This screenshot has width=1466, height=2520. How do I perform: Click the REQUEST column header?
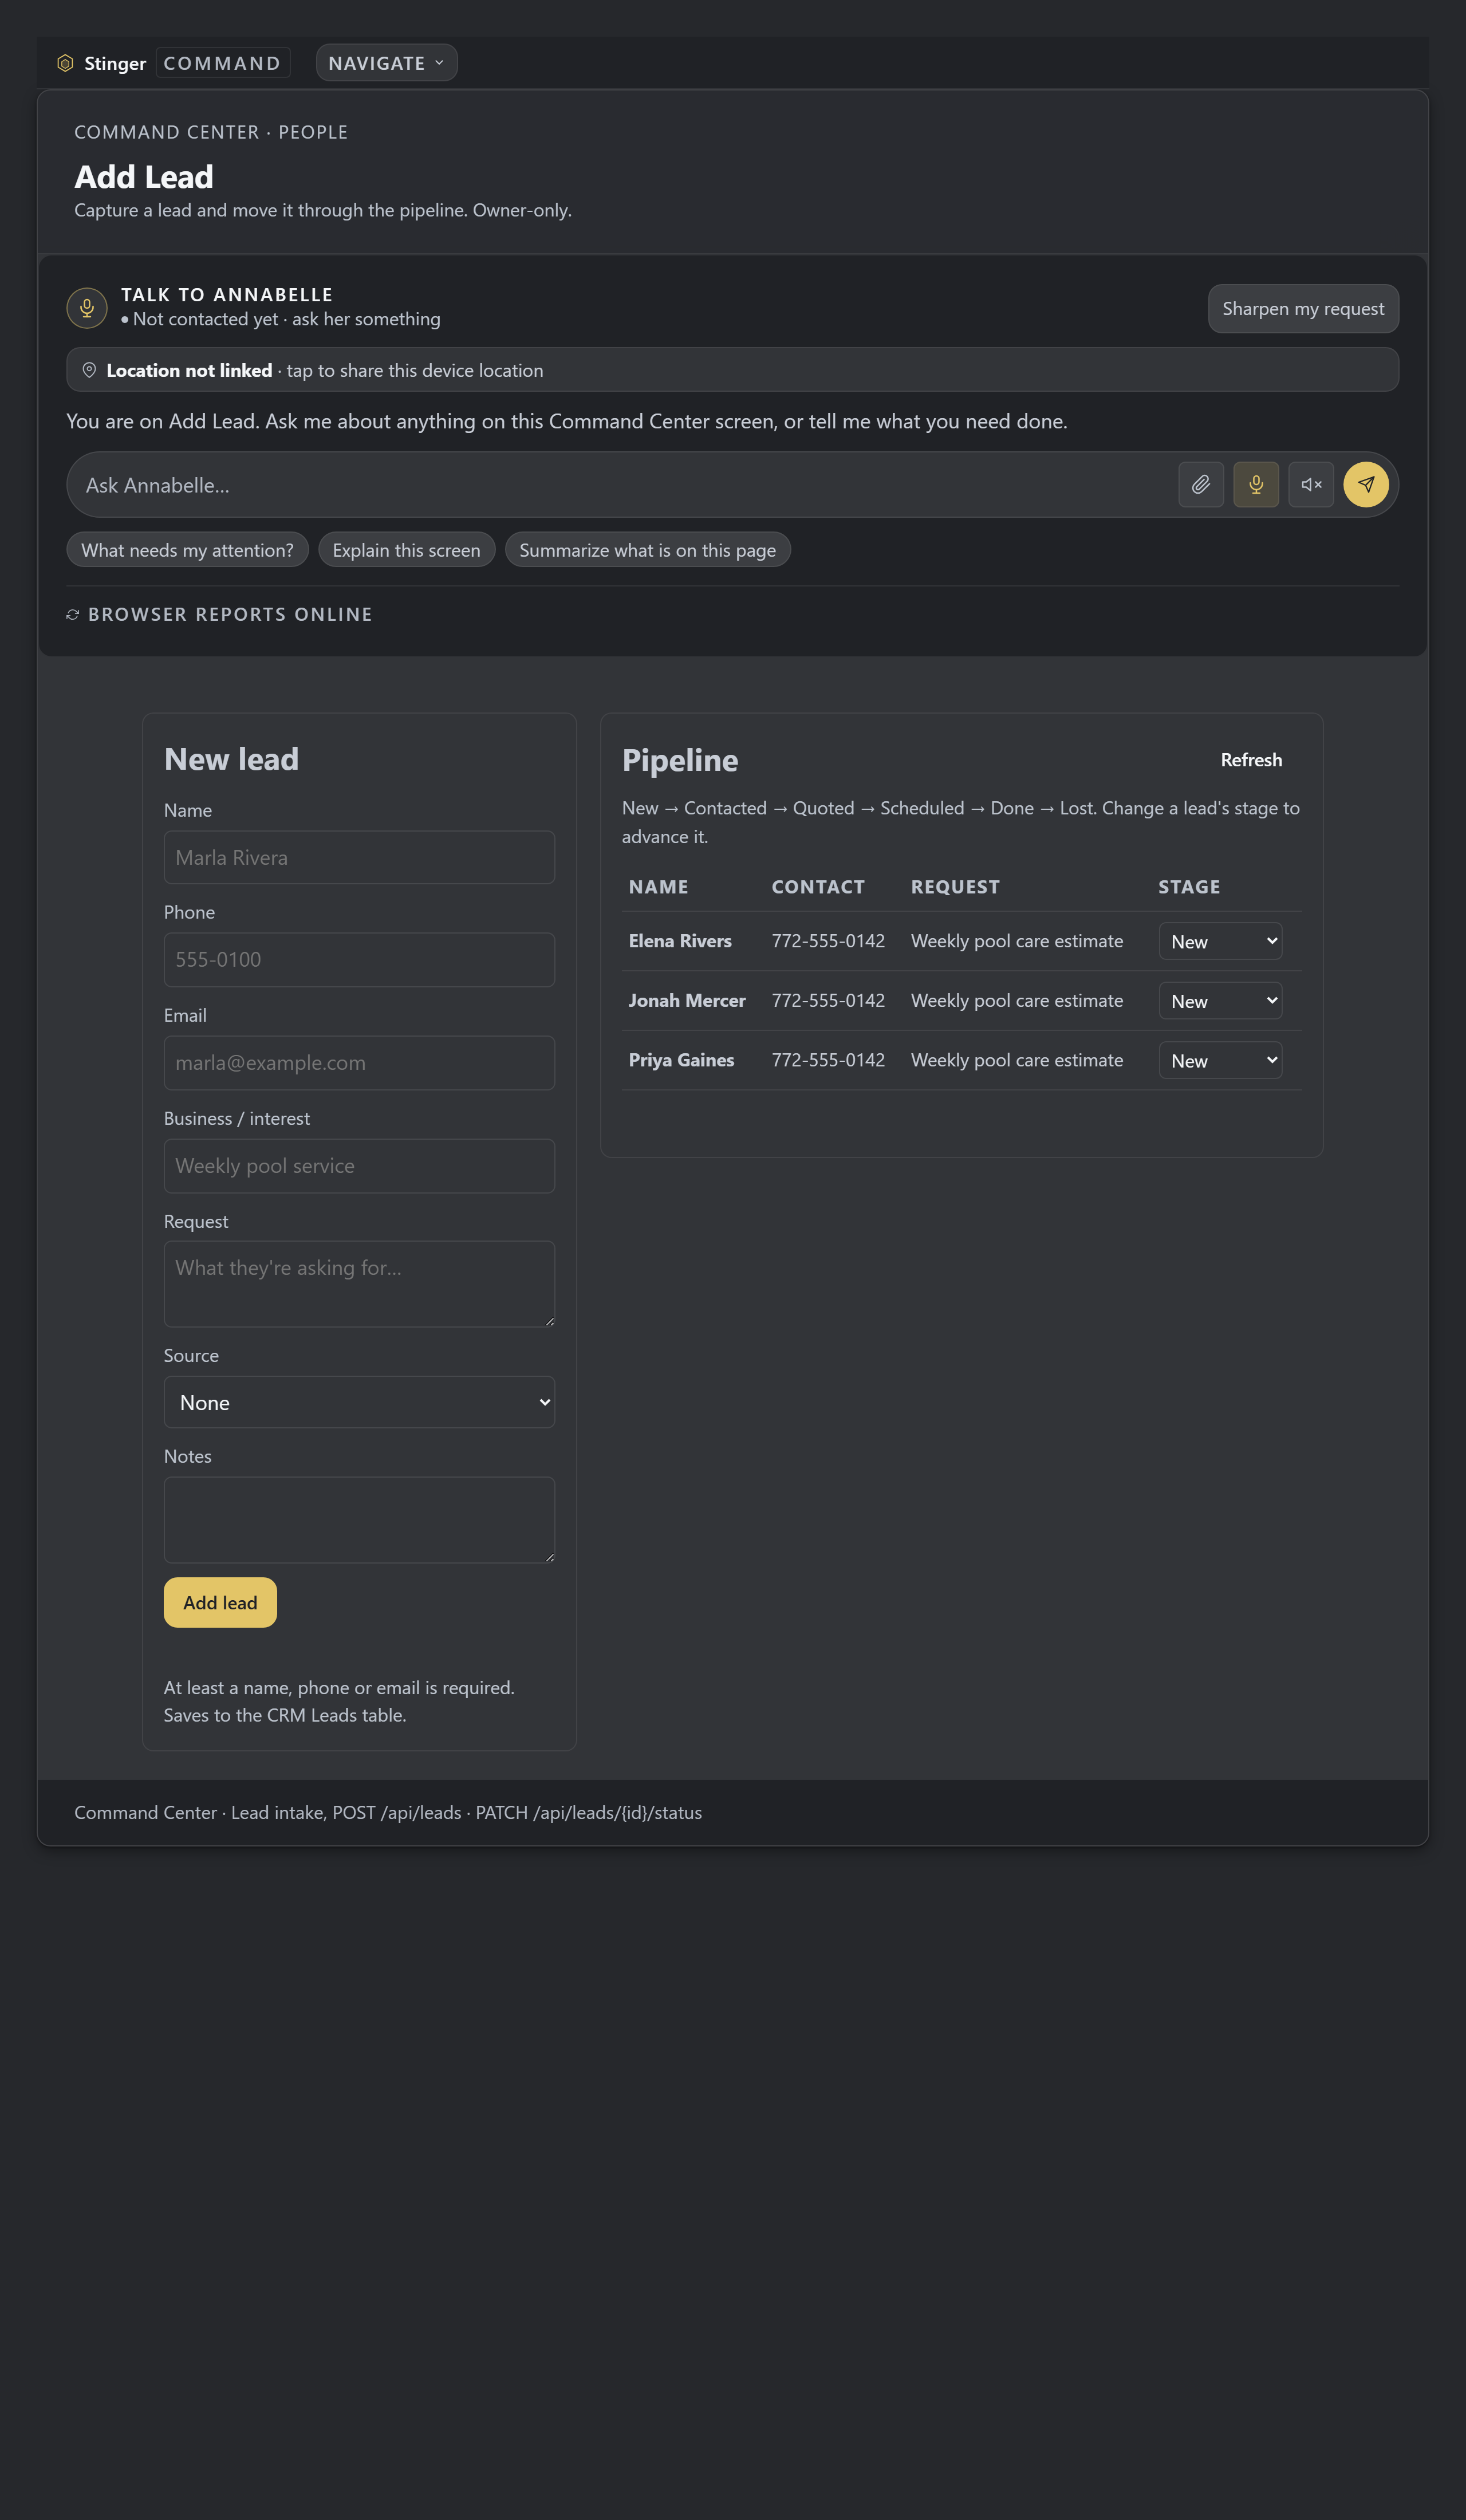[x=955, y=887]
